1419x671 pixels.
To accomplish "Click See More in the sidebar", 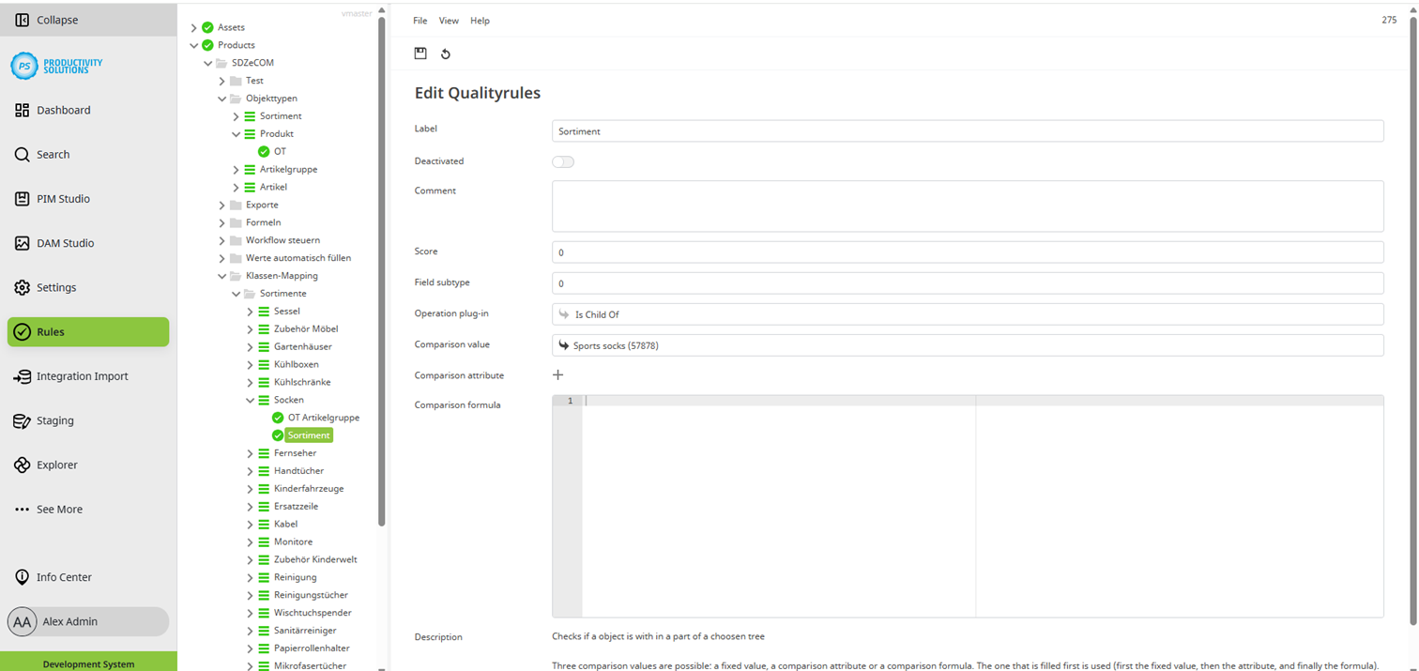I will click(57, 509).
